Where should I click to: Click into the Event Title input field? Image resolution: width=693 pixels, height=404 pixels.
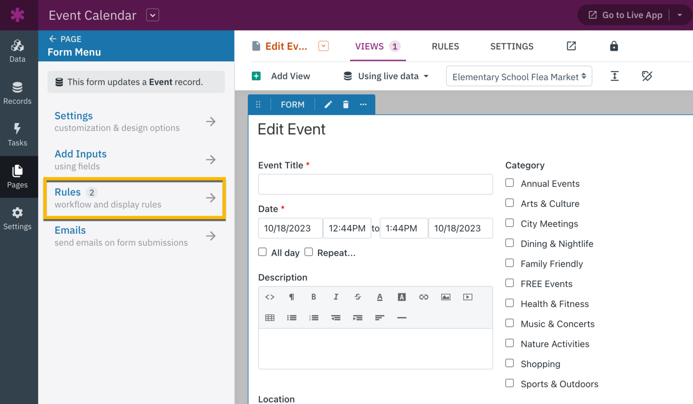375,184
